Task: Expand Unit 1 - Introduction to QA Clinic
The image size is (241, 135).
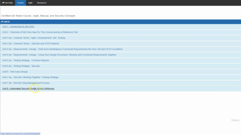Action: (18, 27)
